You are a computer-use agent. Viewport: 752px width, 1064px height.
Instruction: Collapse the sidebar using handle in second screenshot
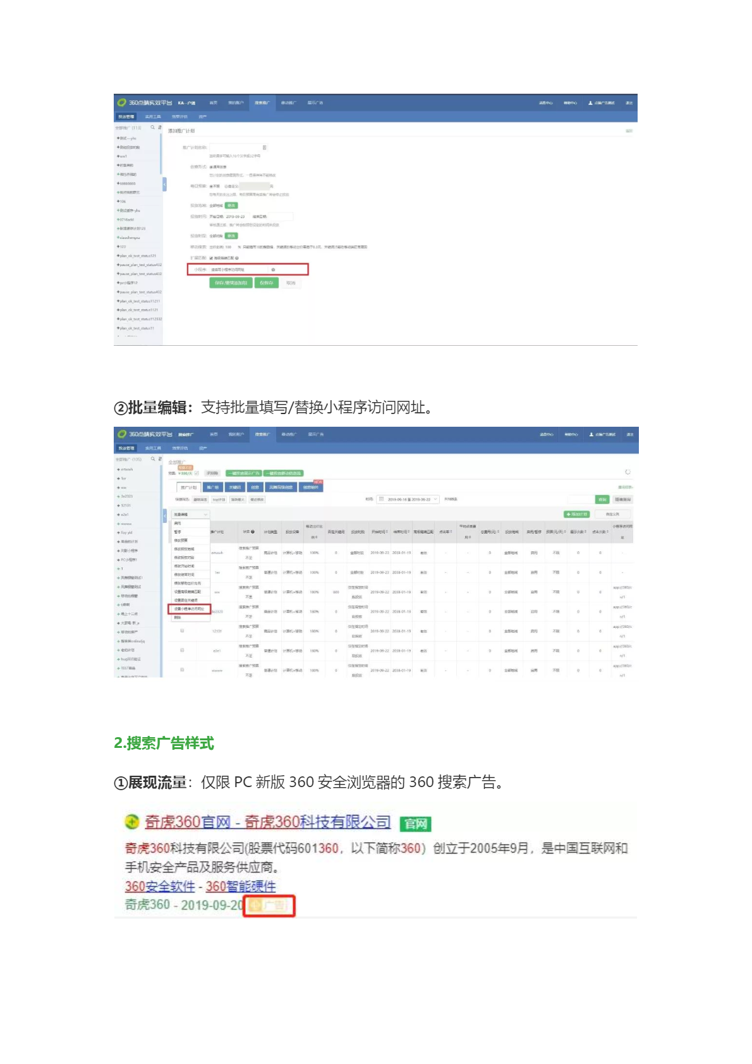click(164, 515)
